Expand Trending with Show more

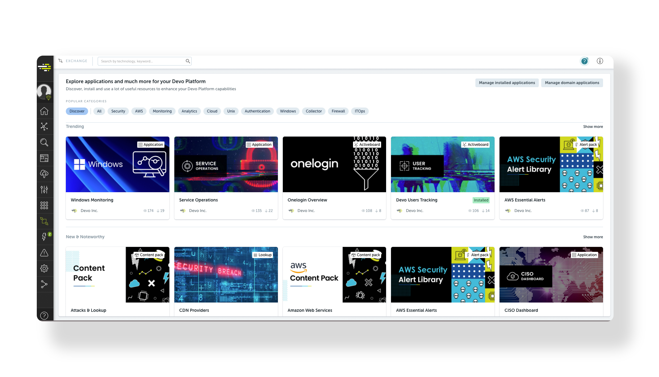(593, 127)
